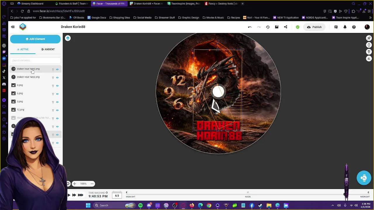Click the Publish button
The height and width of the screenshot is (210, 374).
(314, 27)
